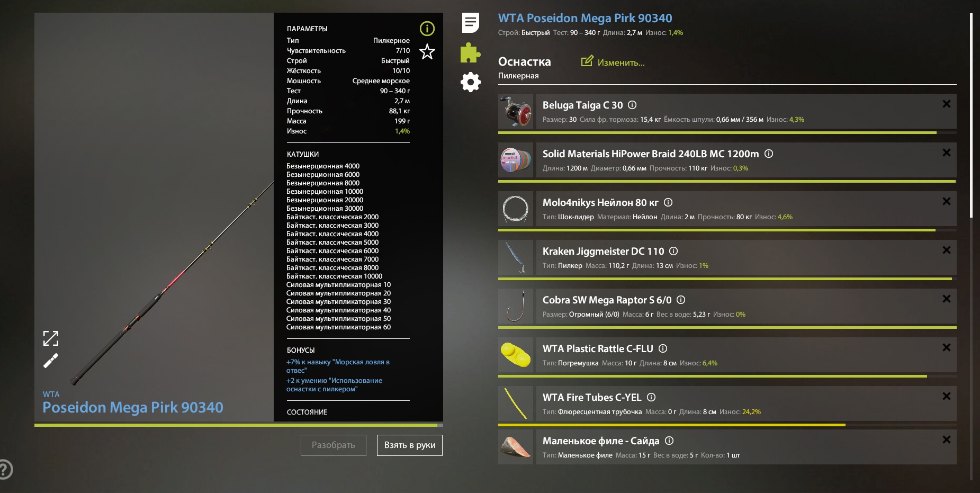Click the СОСТОЯНИЕ section heading
Screen dimensions: 980x493
tap(307, 412)
